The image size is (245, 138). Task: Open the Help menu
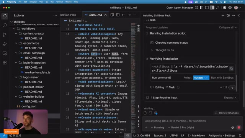pyautogui.click(x=76, y=2)
